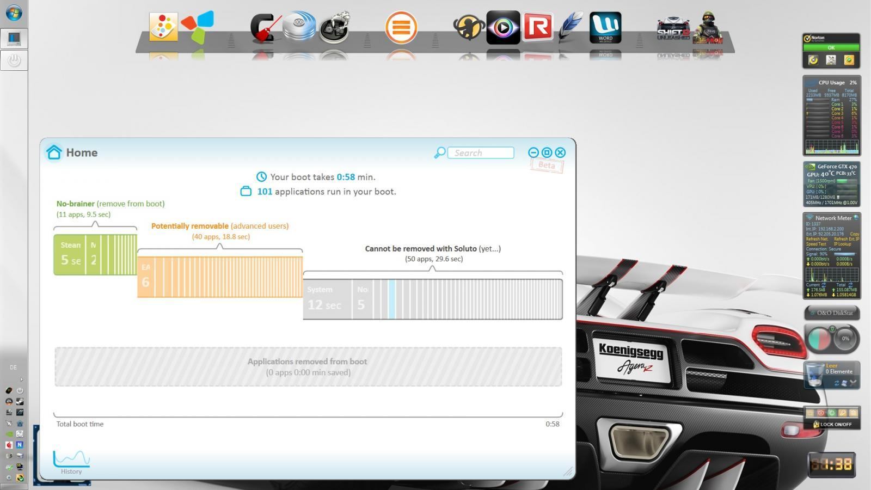Viewport: 871px width, 490px height.
Task: Click the GeForce GTX 470 gadget title
Action: [x=837, y=167]
